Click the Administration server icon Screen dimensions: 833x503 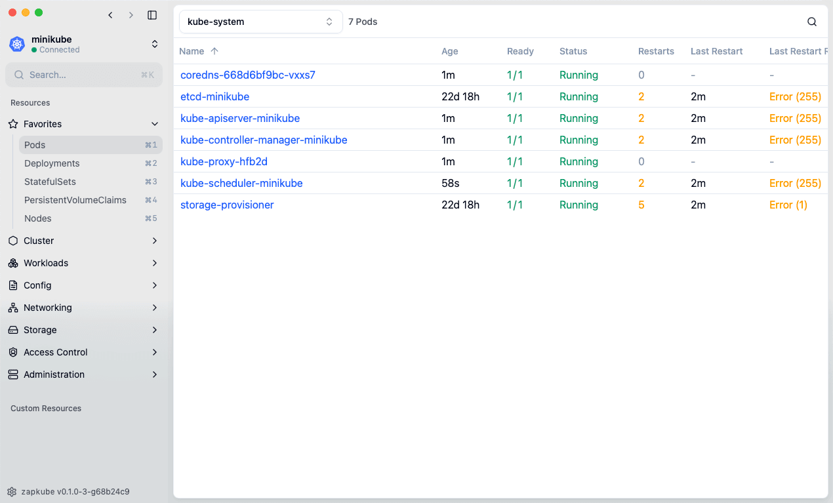(x=12, y=374)
